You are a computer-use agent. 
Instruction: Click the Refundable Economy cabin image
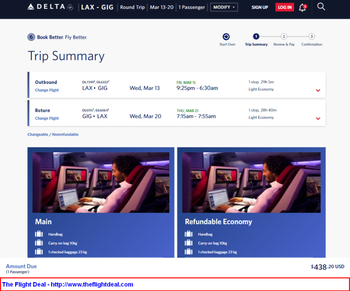click(251, 183)
